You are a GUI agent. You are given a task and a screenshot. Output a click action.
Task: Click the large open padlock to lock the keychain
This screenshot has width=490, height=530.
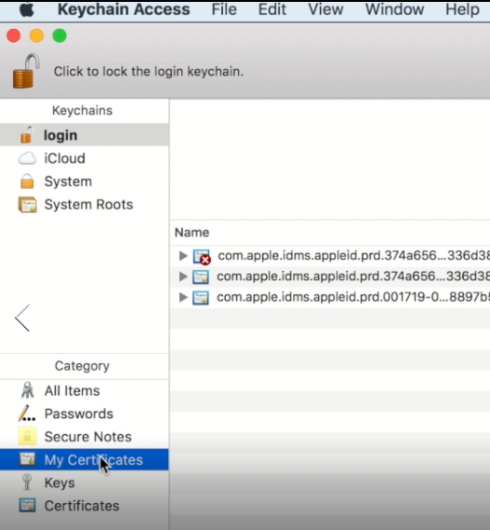(26, 71)
